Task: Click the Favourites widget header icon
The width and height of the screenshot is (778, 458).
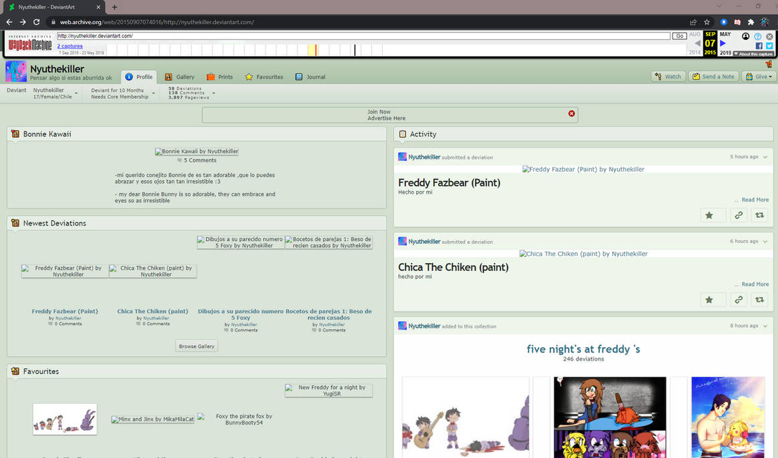Action: point(15,371)
